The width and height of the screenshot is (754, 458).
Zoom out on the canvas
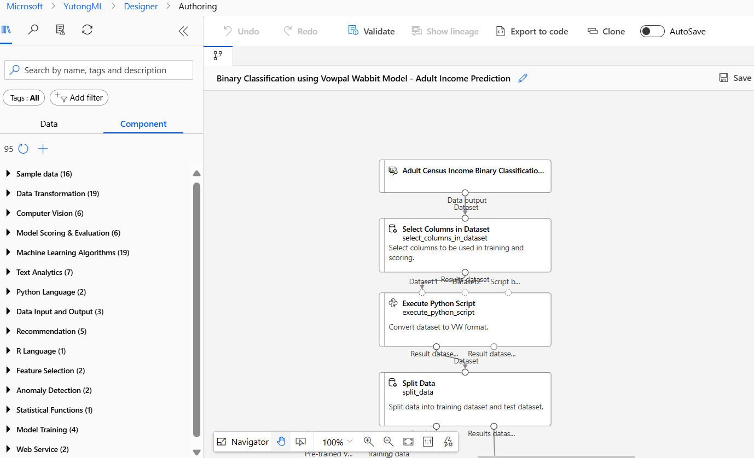tap(388, 442)
